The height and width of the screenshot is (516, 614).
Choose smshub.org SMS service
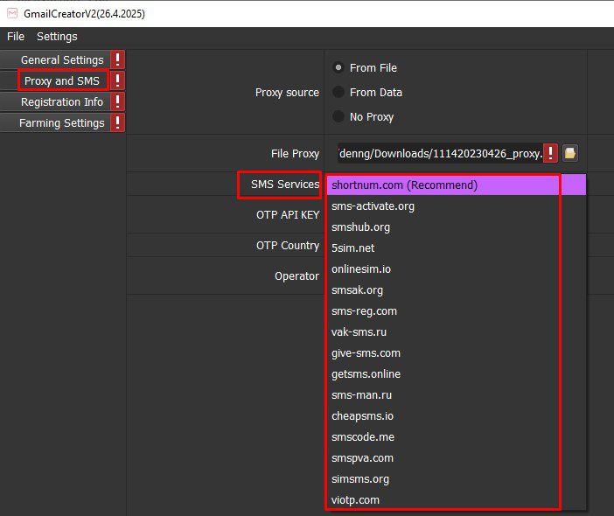coord(457,227)
